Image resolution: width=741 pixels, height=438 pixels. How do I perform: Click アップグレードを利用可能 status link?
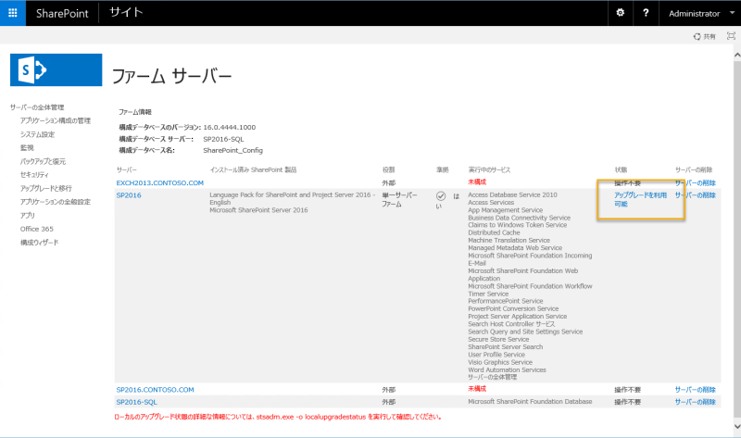pyautogui.click(x=640, y=199)
